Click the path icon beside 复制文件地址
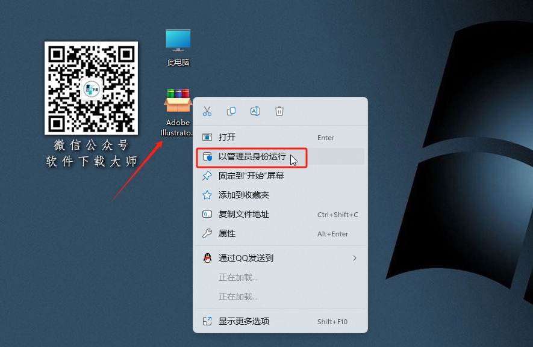 click(207, 214)
